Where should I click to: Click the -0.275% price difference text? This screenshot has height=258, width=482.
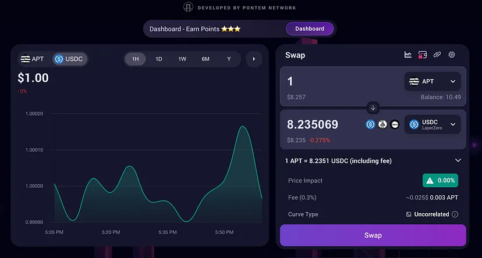[x=320, y=140]
